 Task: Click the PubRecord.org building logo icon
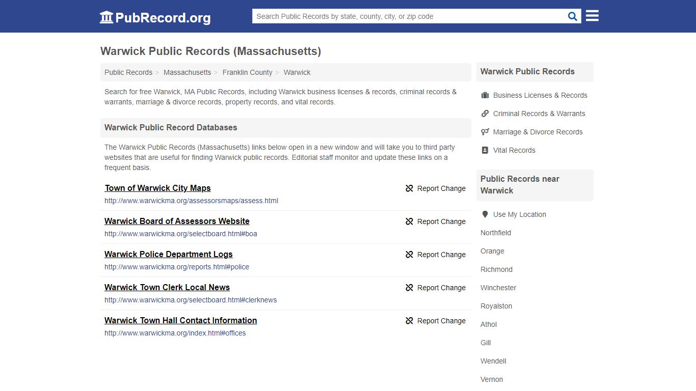pos(106,17)
